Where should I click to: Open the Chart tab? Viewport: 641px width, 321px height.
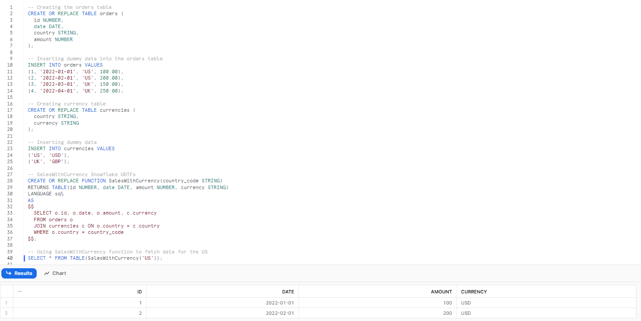[55, 273]
